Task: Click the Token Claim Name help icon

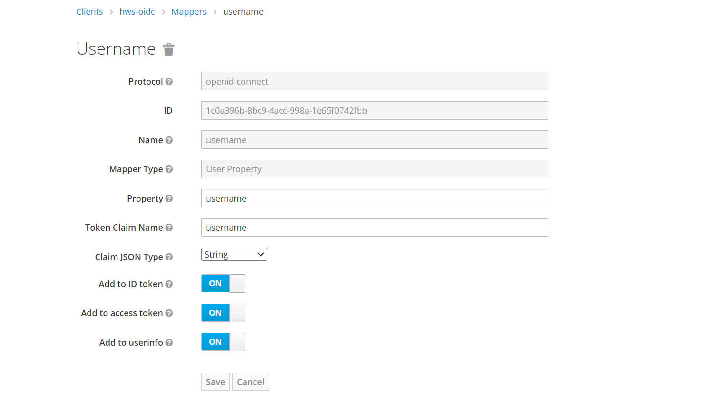Action: [169, 228]
